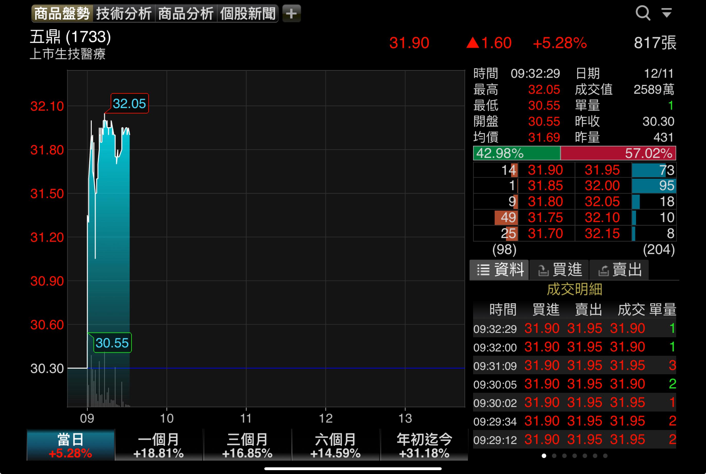This screenshot has height=474, width=706.
Task: Switch to 技術分析 tab
Action: tap(124, 14)
